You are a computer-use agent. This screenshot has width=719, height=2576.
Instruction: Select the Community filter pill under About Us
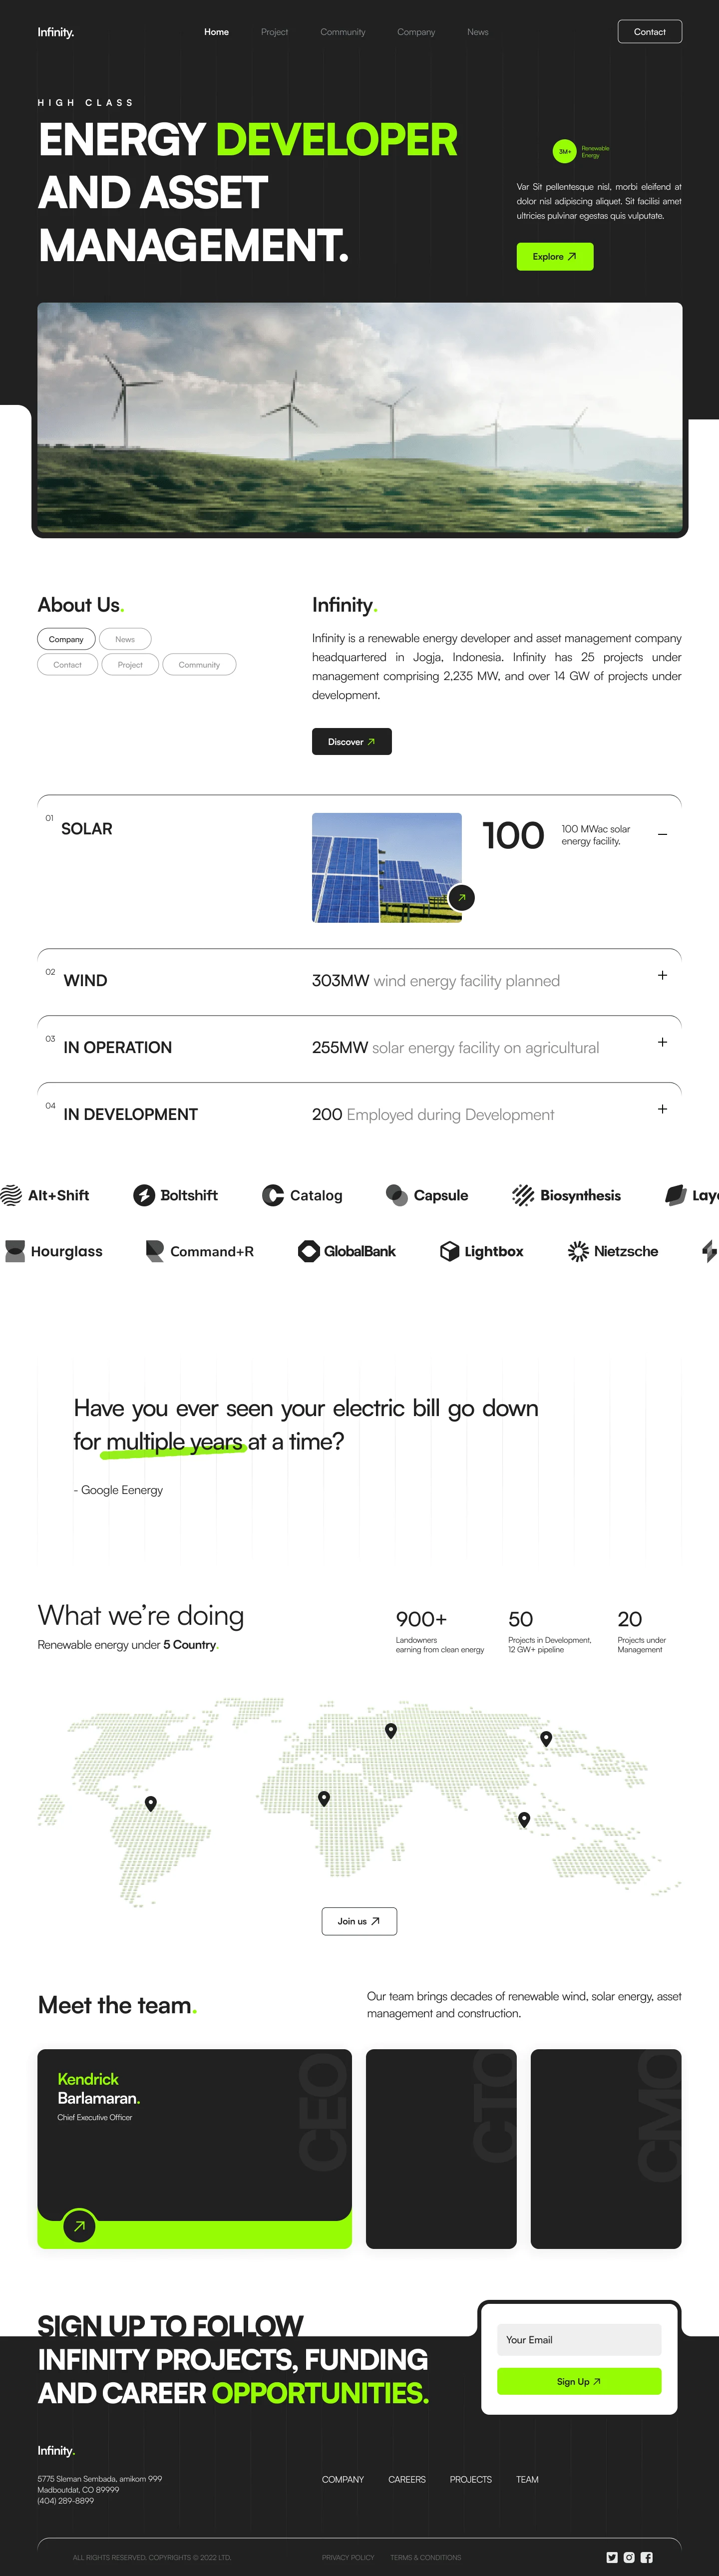199,665
